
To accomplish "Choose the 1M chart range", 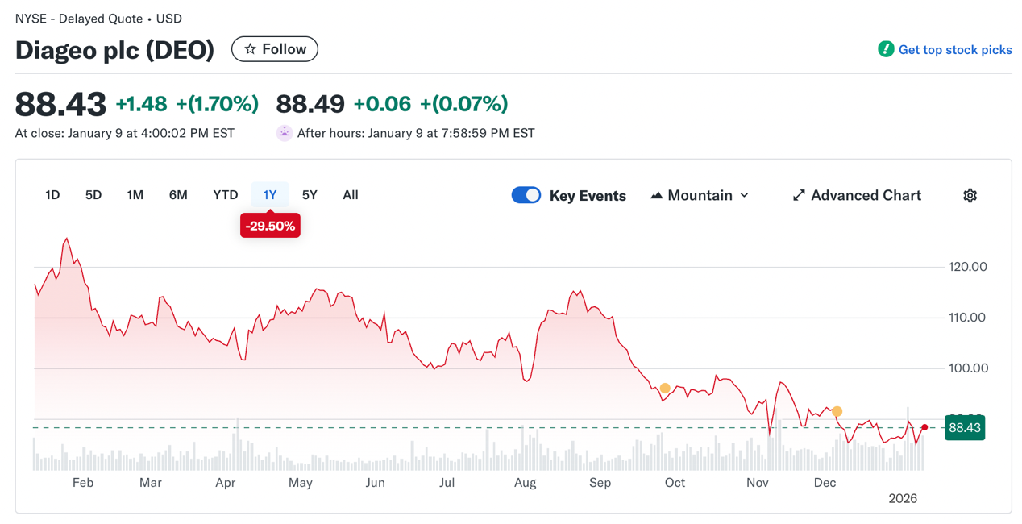I will [135, 195].
